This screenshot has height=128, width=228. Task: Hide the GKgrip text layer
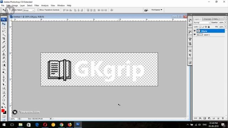[195, 31]
